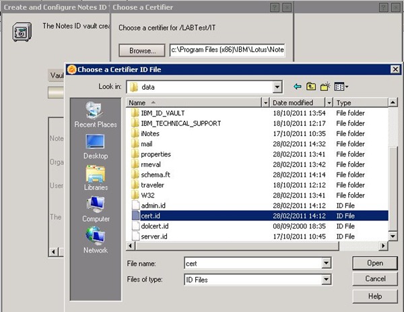Select the rmeval folder
The width and height of the screenshot is (404, 312).
tap(150, 164)
